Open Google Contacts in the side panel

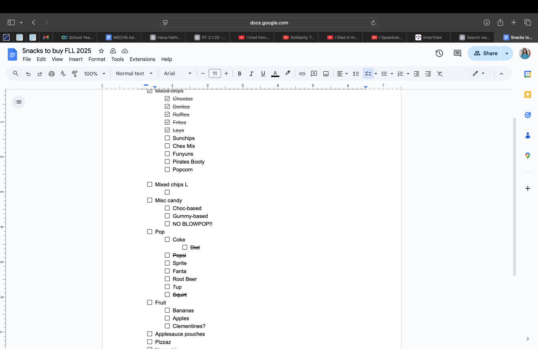(x=527, y=135)
